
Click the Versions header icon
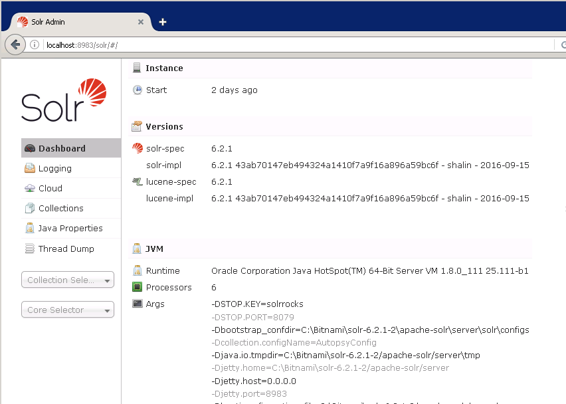tap(137, 126)
